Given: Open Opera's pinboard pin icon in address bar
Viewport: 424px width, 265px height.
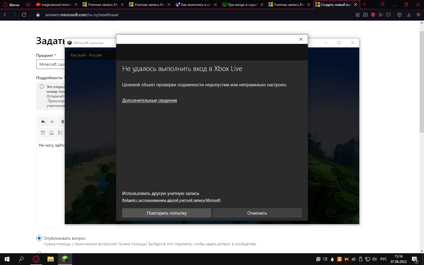Looking at the screenshot, I should tap(358, 15).
